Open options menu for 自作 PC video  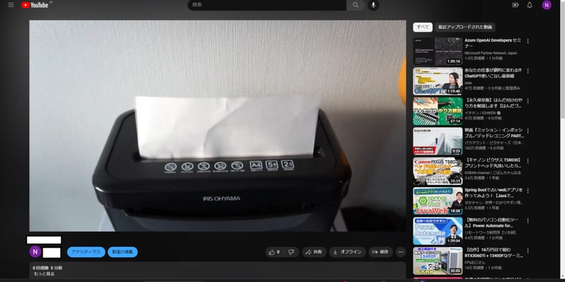(528, 251)
